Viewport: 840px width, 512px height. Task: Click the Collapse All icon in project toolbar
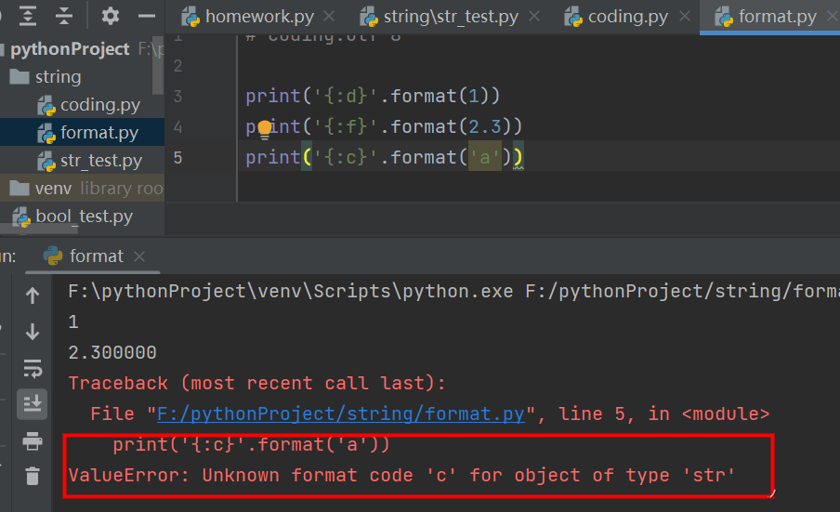pyautogui.click(x=64, y=16)
